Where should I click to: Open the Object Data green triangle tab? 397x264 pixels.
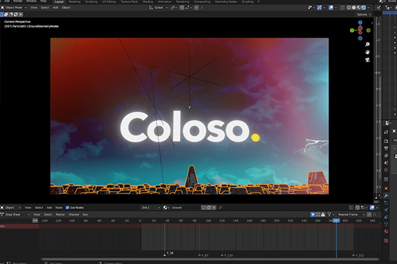[x=386, y=224]
